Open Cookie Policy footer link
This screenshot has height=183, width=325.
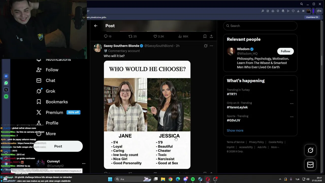pyautogui.click(x=276, y=142)
